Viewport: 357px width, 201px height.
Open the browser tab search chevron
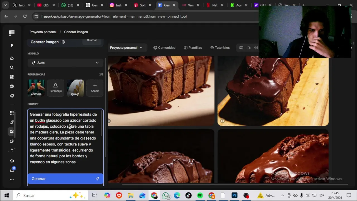tap(5, 5)
